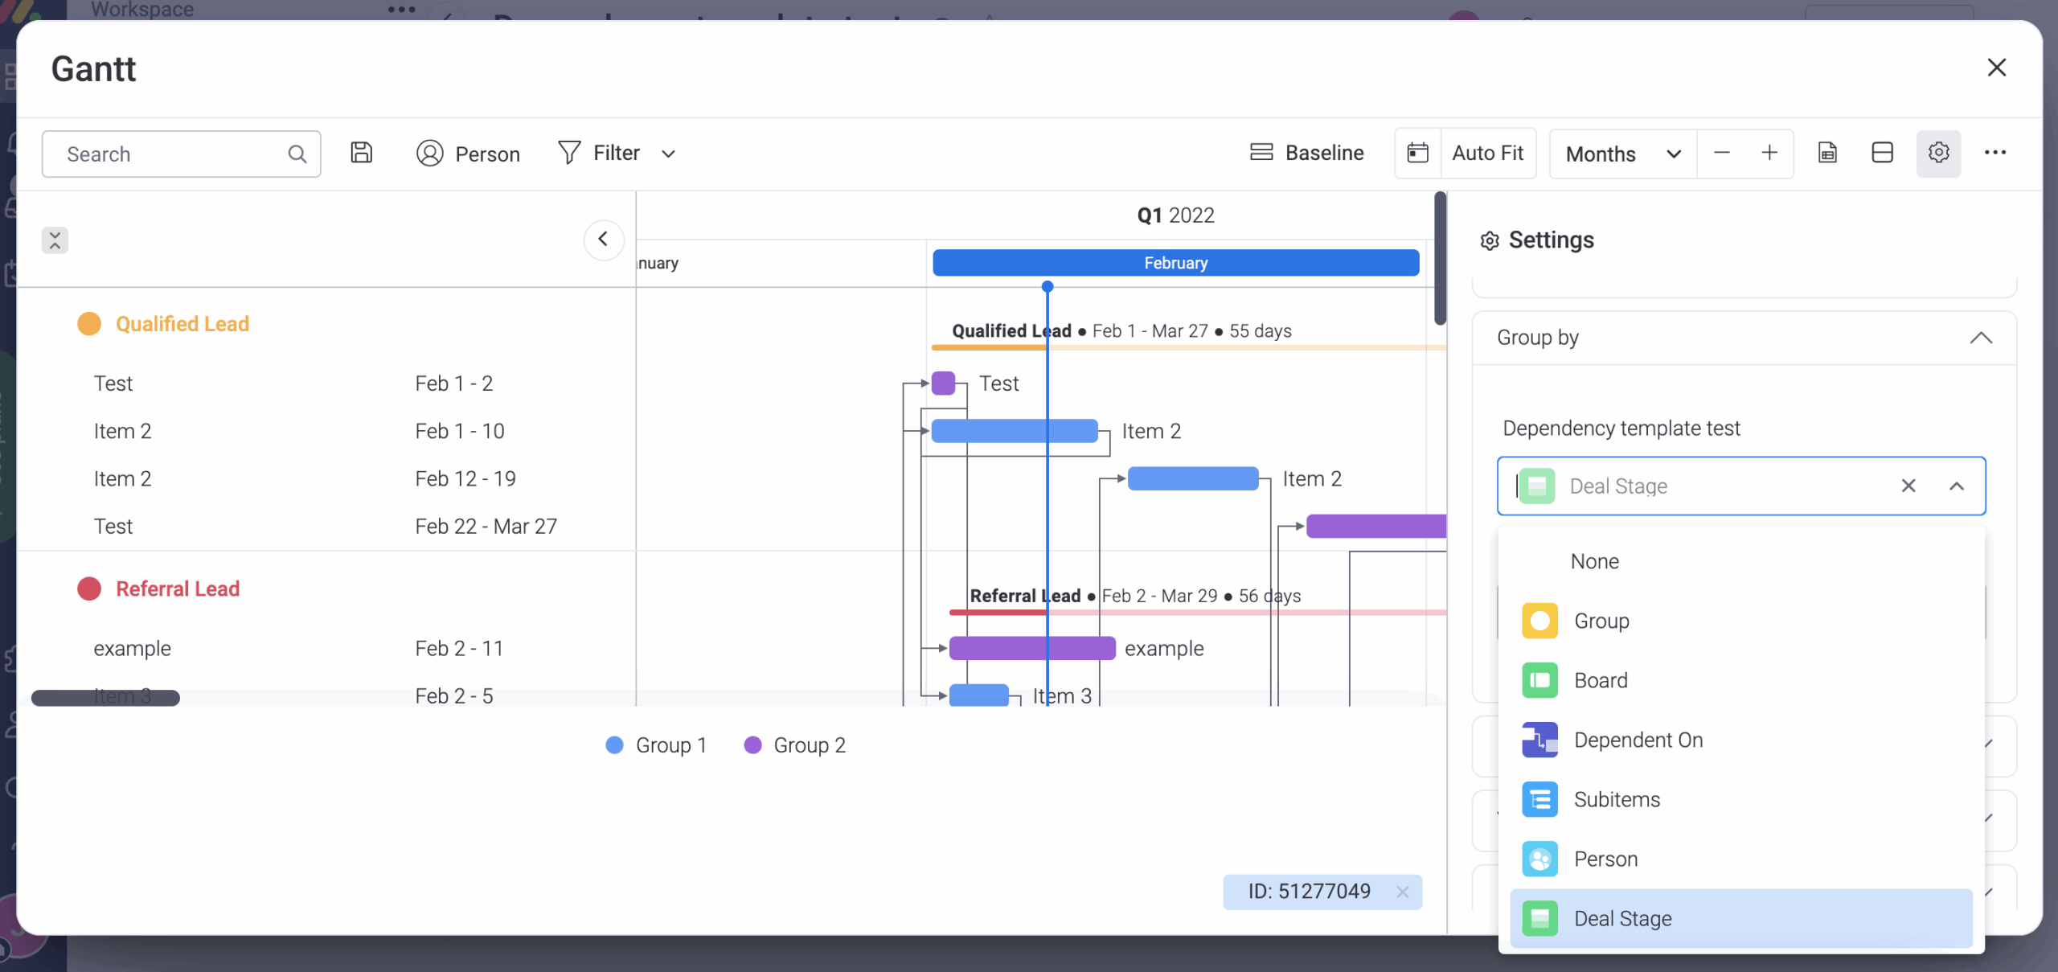The image size is (2058, 972).
Task: Expand the Filter dropdown arrow
Action: pos(668,154)
